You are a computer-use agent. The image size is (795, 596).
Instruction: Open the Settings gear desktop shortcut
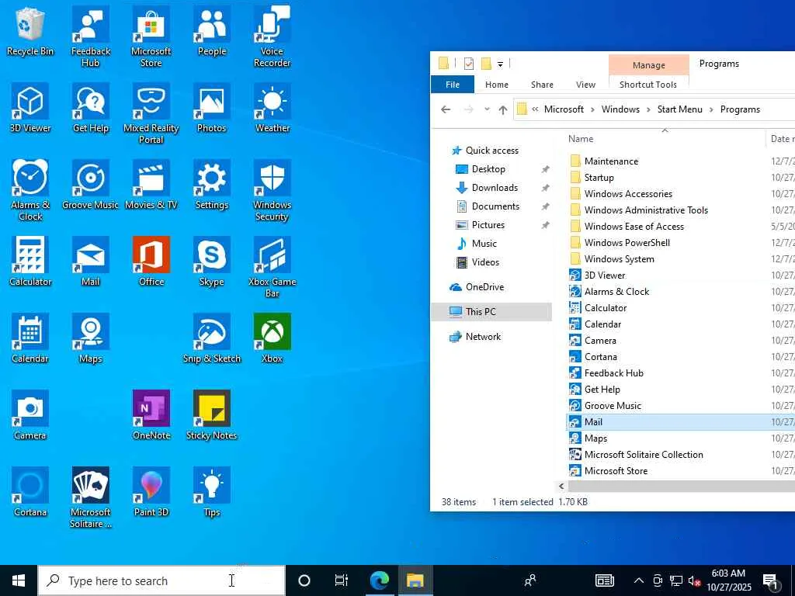pos(211,185)
